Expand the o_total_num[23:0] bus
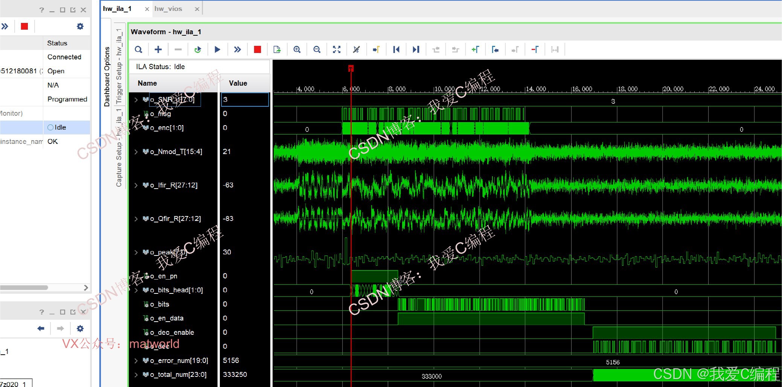The height and width of the screenshot is (387, 782). coord(136,375)
